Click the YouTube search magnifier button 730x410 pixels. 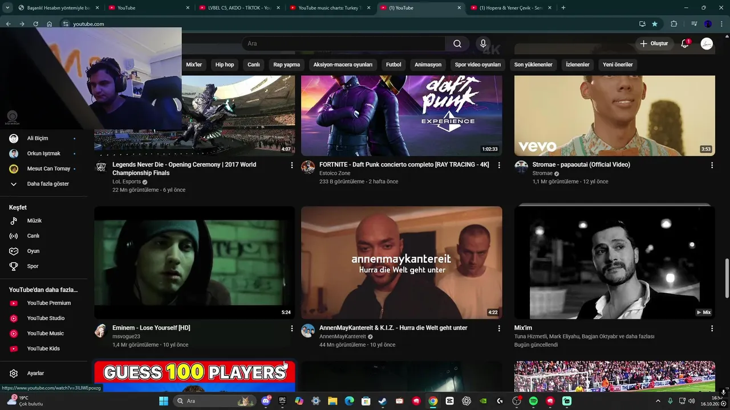point(457,44)
